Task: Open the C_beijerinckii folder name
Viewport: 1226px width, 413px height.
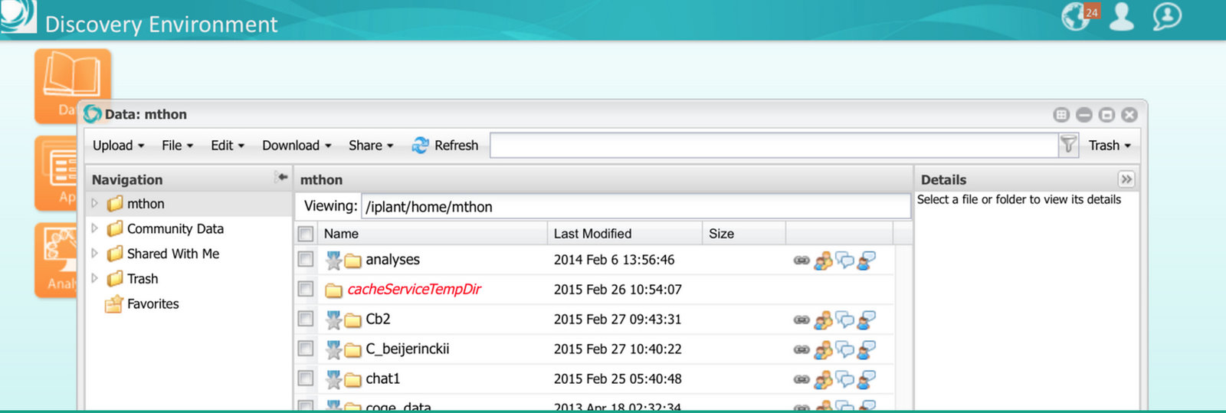Action: [x=408, y=349]
